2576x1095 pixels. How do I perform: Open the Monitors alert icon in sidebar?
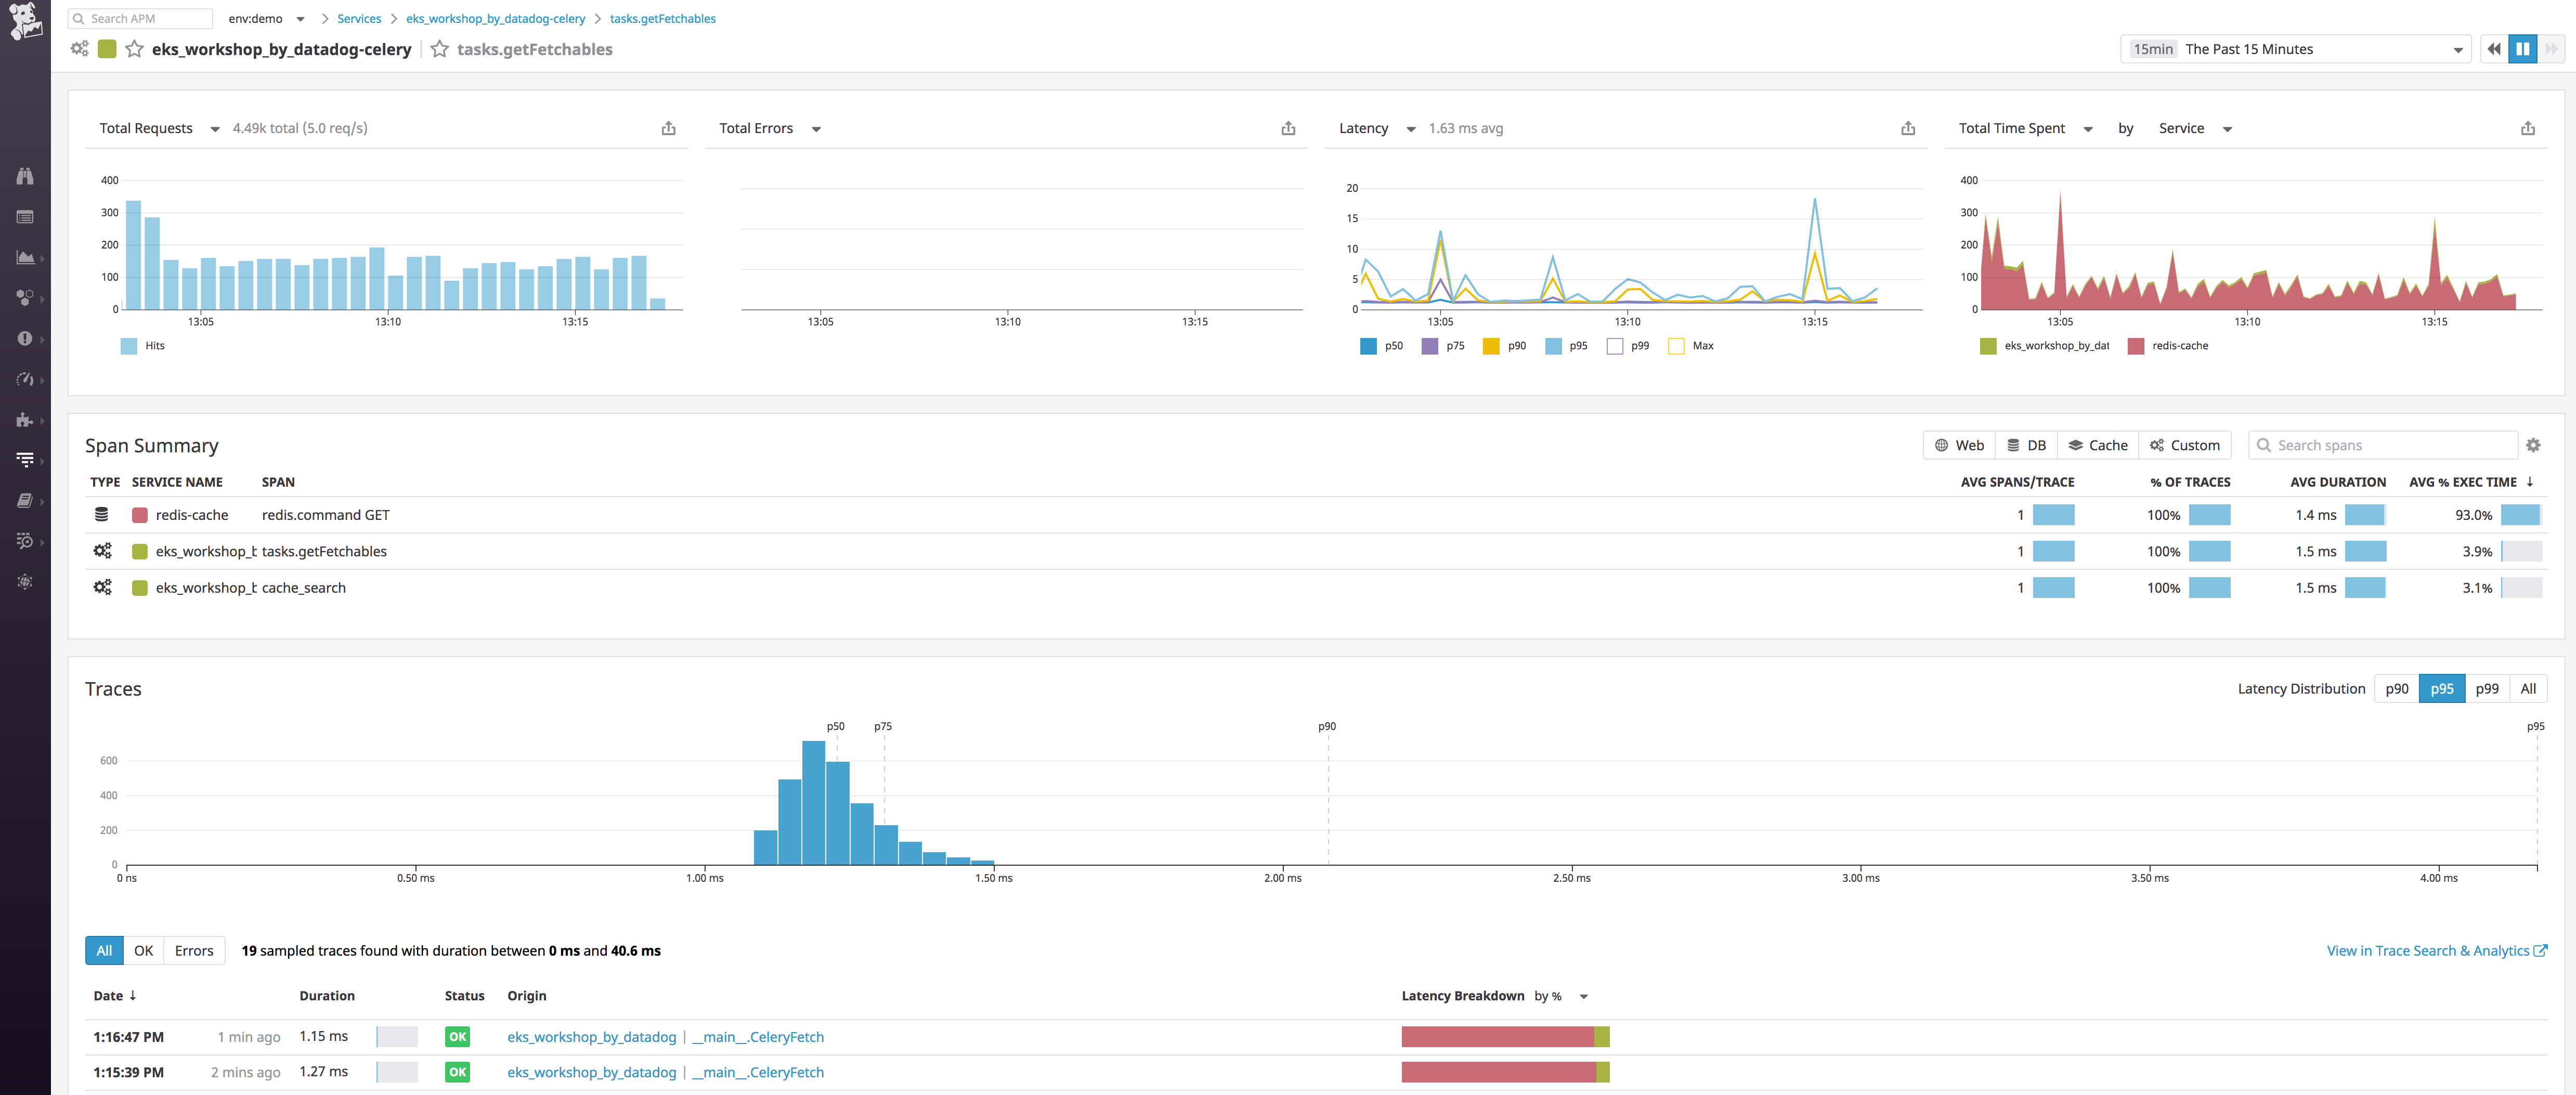pyautogui.click(x=25, y=338)
